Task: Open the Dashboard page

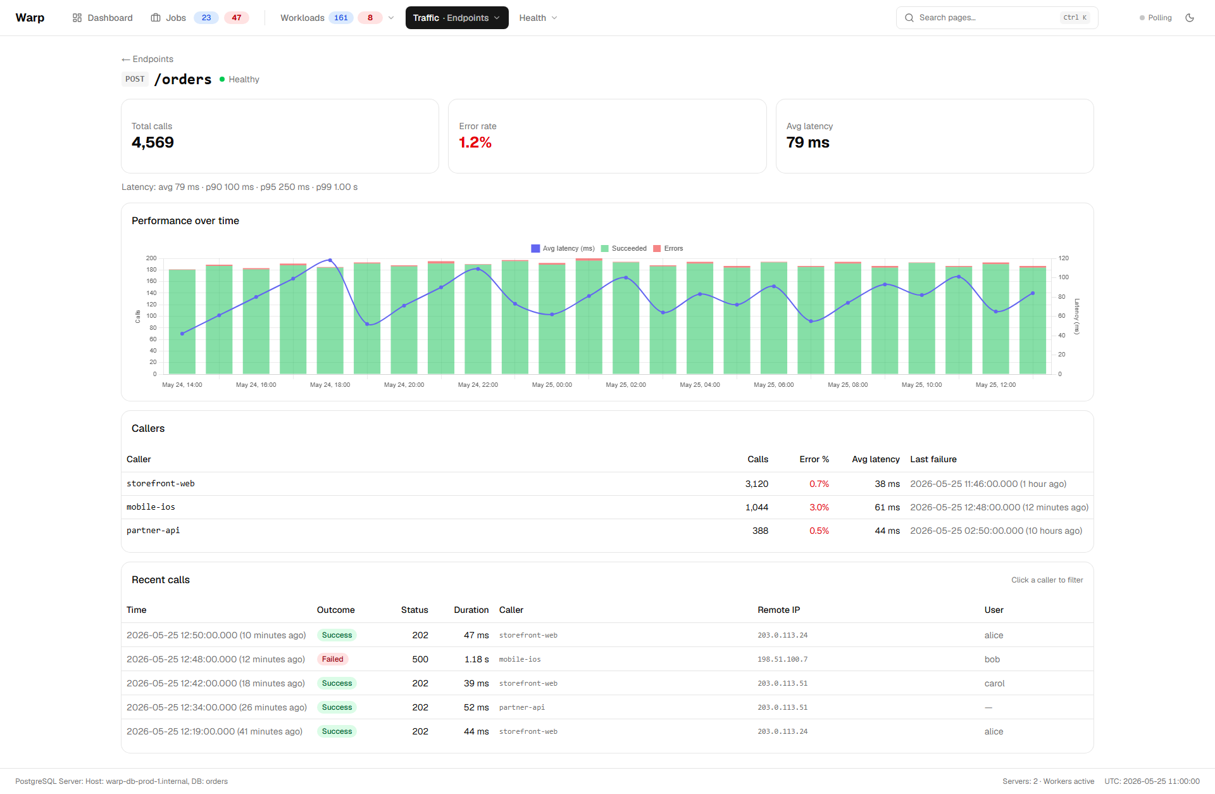Action: (103, 18)
